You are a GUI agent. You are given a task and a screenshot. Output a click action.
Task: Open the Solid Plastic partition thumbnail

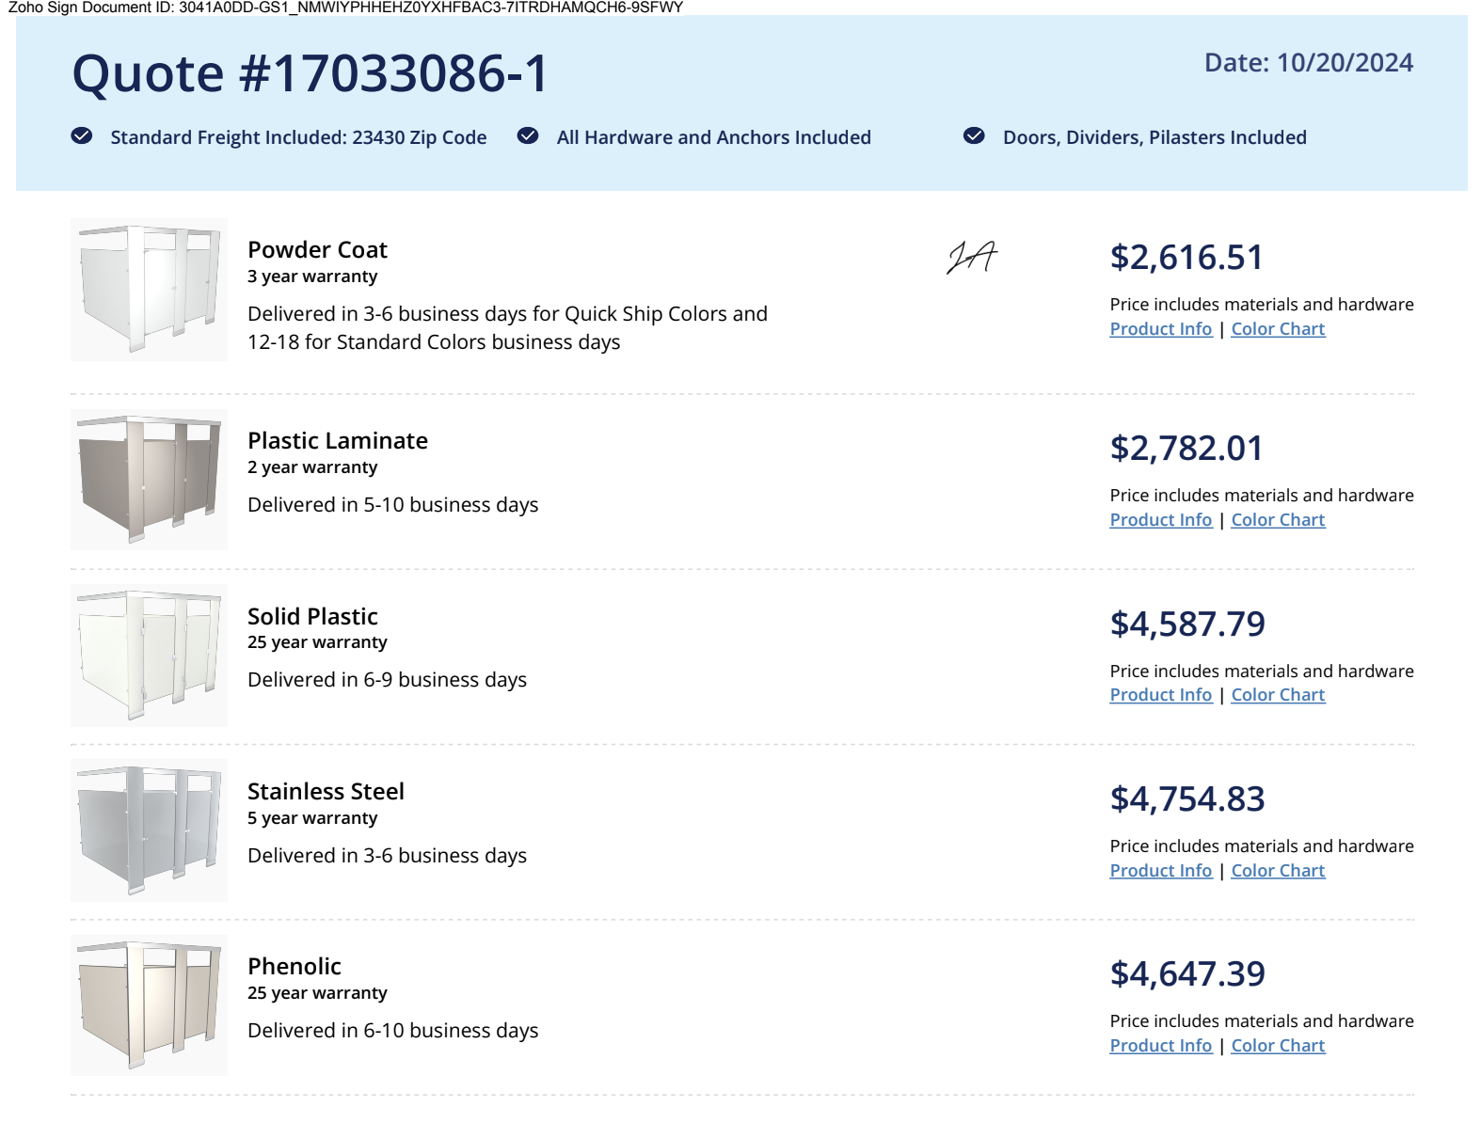pos(149,656)
